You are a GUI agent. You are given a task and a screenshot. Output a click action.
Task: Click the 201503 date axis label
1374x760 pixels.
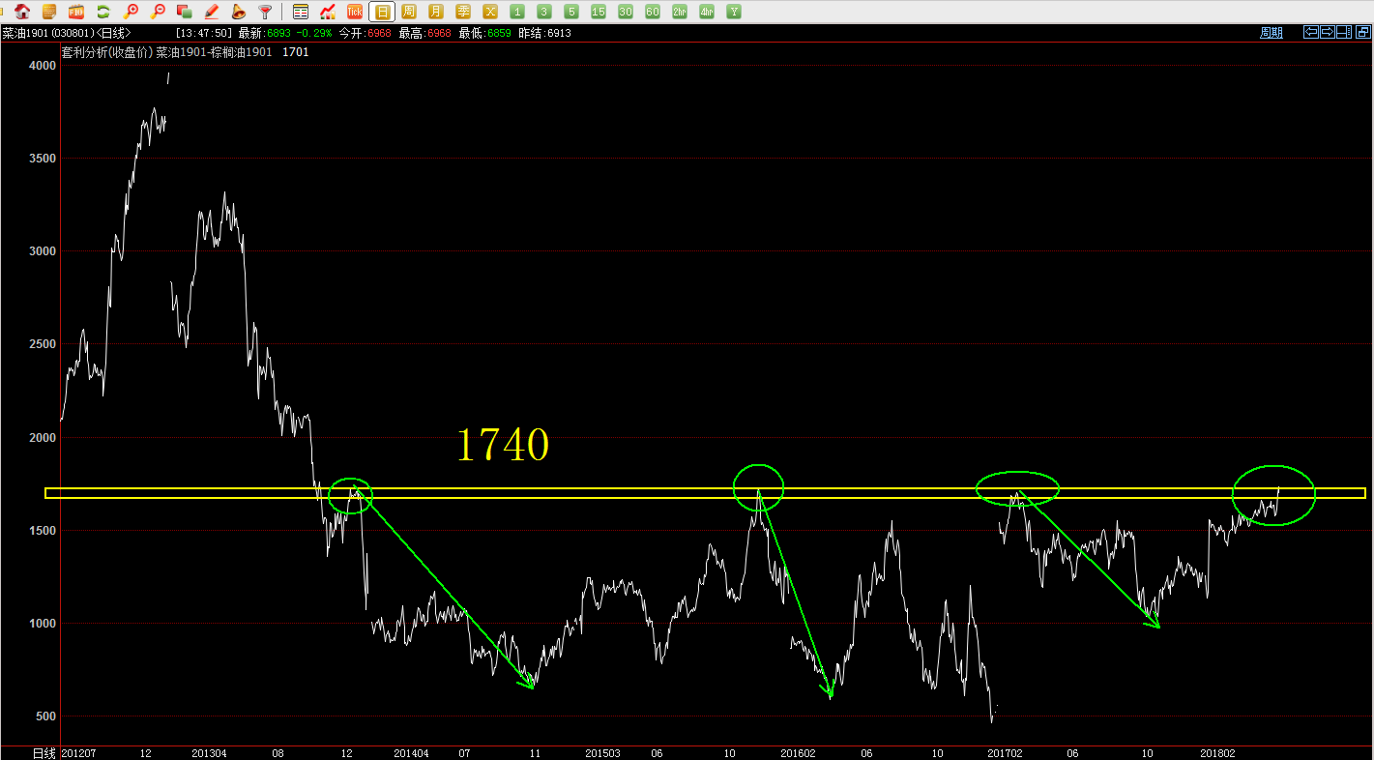click(602, 752)
